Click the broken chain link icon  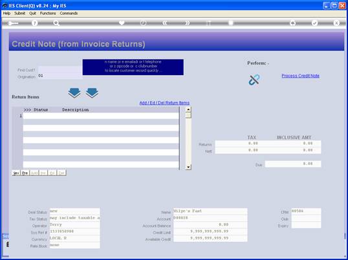pyautogui.click(x=254, y=80)
